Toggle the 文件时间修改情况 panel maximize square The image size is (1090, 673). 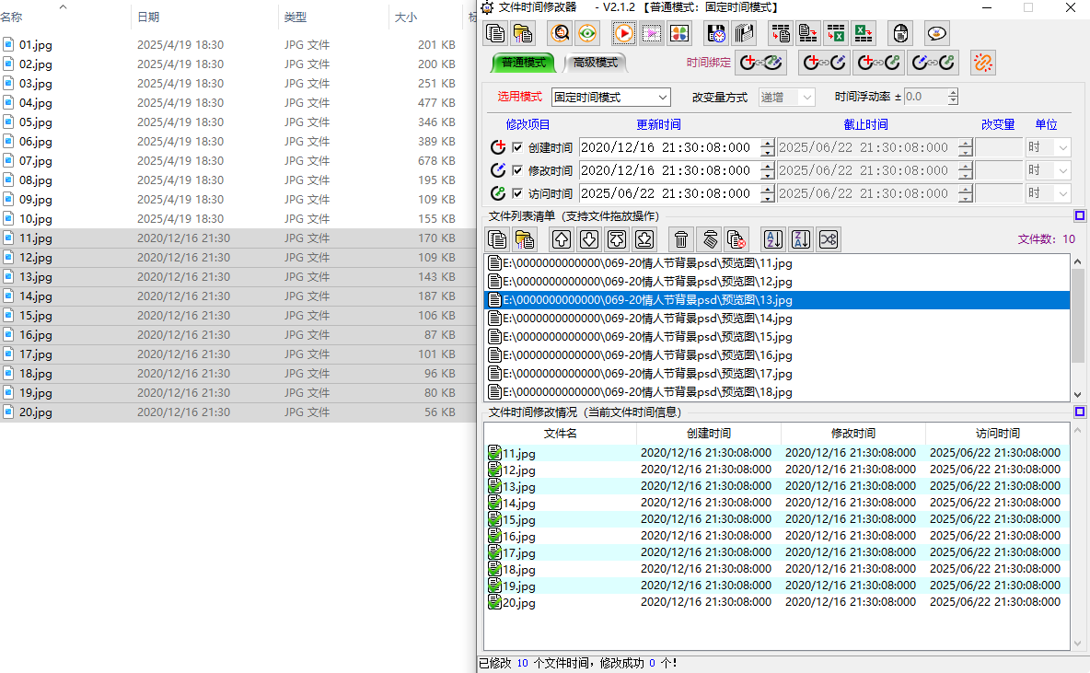pyautogui.click(x=1080, y=412)
